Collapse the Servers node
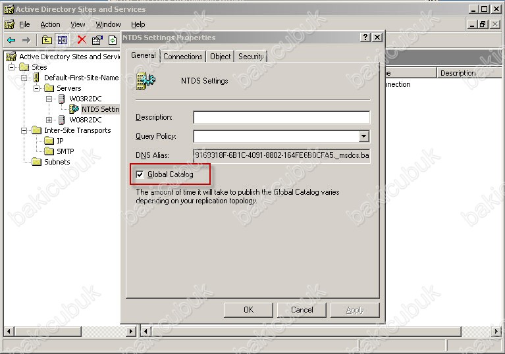 tap(37, 88)
